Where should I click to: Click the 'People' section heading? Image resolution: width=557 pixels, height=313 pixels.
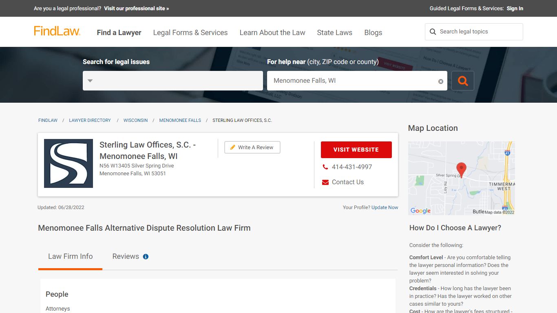pos(57,294)
